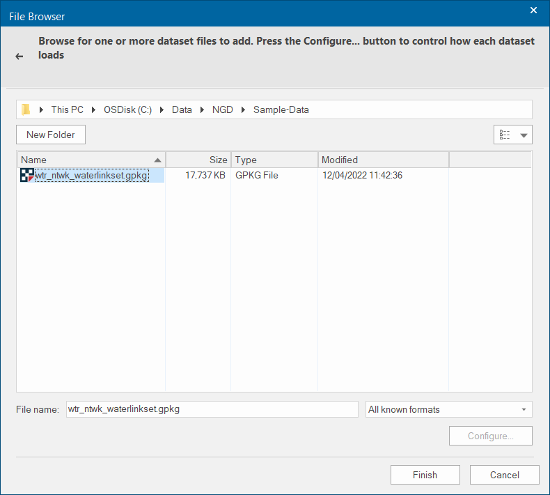Go to This PC in breadcrumb

(x=68, y=109)
